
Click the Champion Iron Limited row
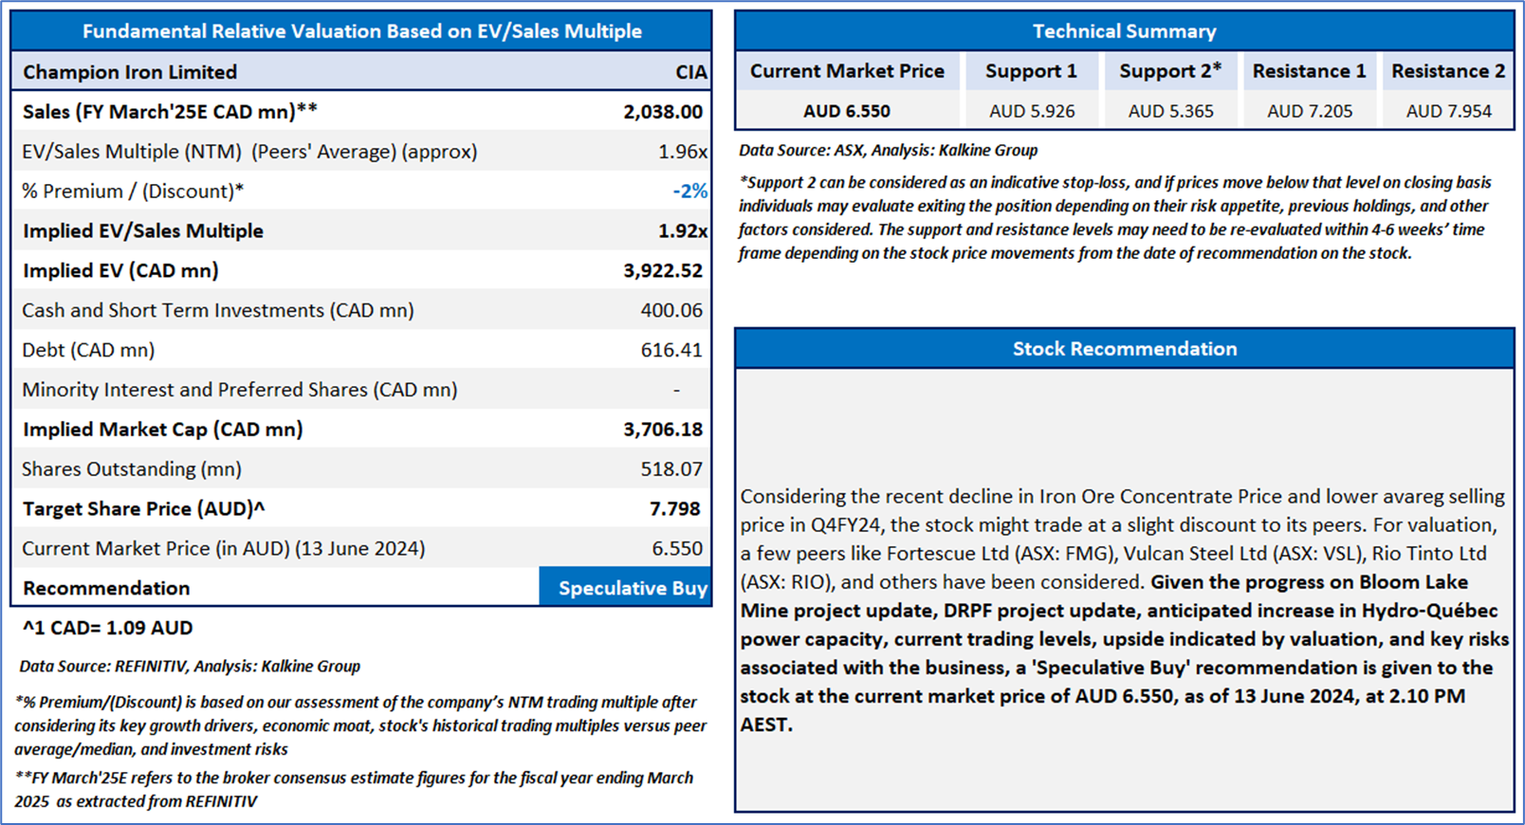(x=361, y=72)
